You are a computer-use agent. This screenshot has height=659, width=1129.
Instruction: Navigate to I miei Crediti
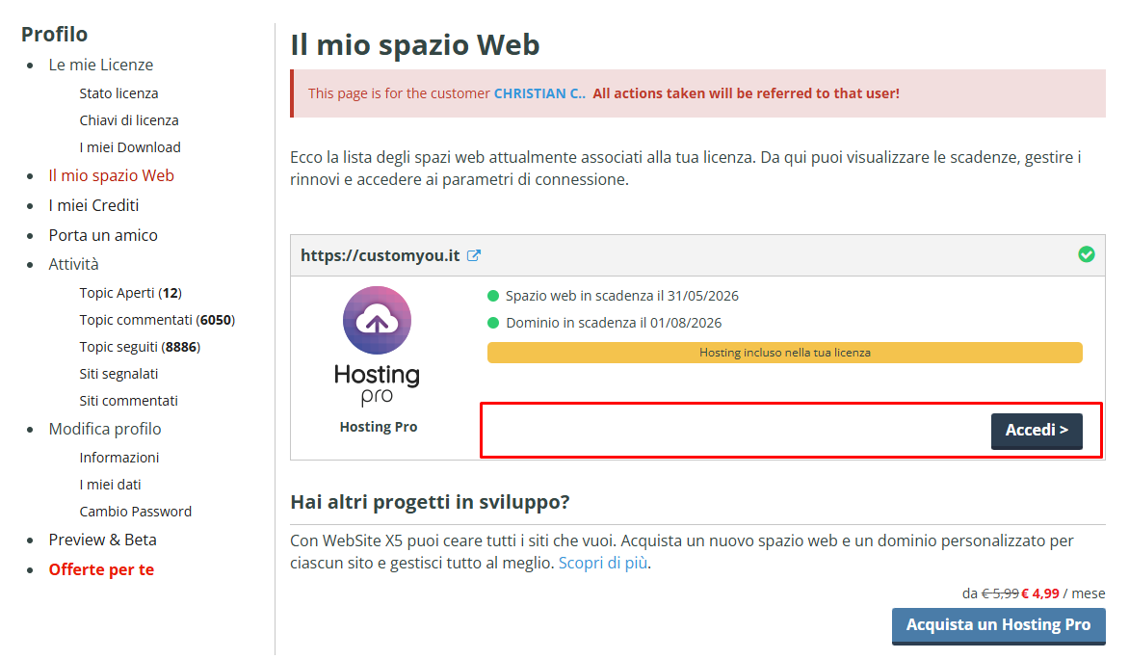[93, 205]
